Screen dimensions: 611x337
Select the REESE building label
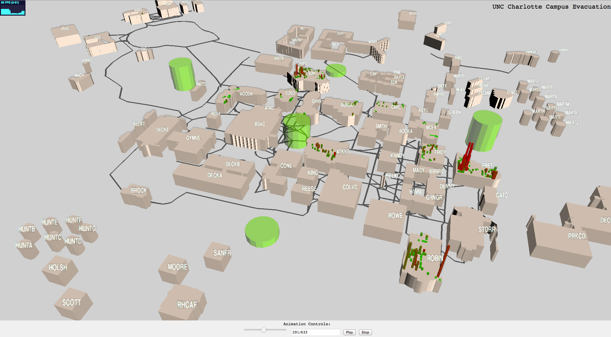point(309,189)
